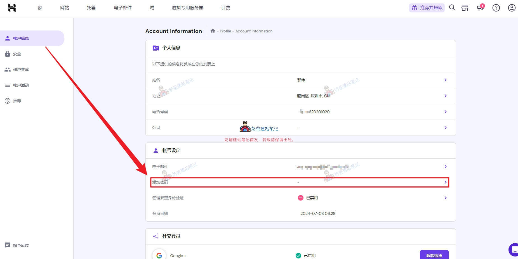
Task: Open the 虚拟专用服务器 top menu
Action: [187, 8]
